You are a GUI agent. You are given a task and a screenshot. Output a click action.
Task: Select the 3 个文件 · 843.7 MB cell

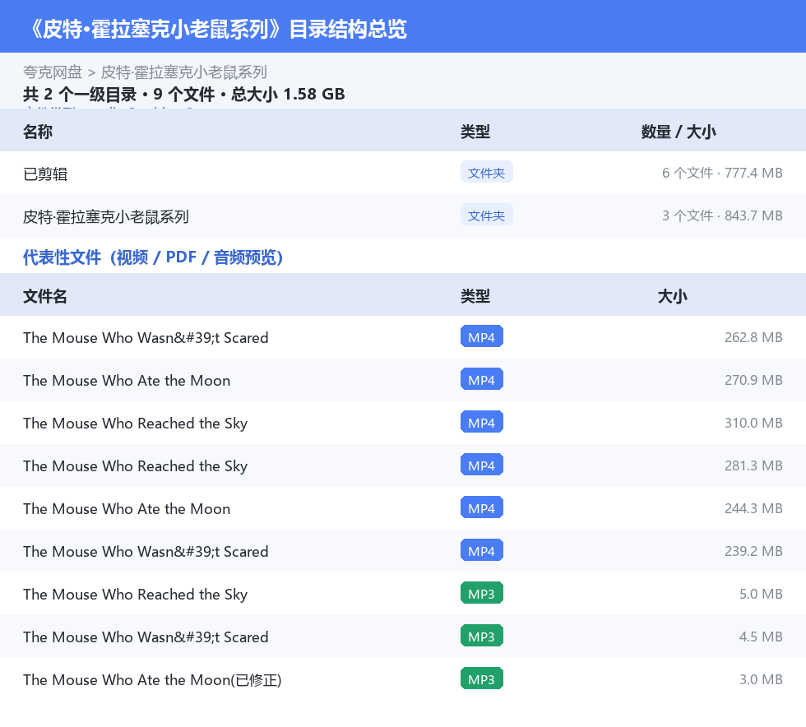click(722, 215)
